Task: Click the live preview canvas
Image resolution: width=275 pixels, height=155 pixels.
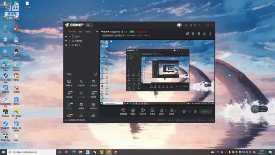Action: pos(157,72)
